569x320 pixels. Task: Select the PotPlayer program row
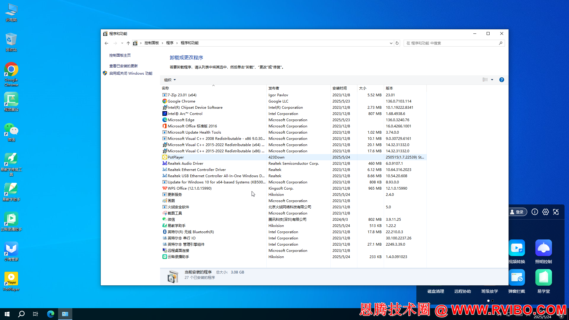pyautogui.click(x=293, y=157)
